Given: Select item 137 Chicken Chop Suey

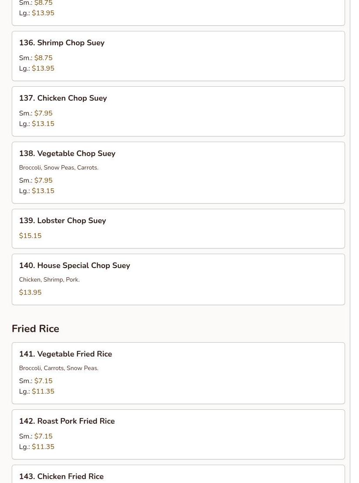Looking at the screenshot, I should tap(72, 98).
